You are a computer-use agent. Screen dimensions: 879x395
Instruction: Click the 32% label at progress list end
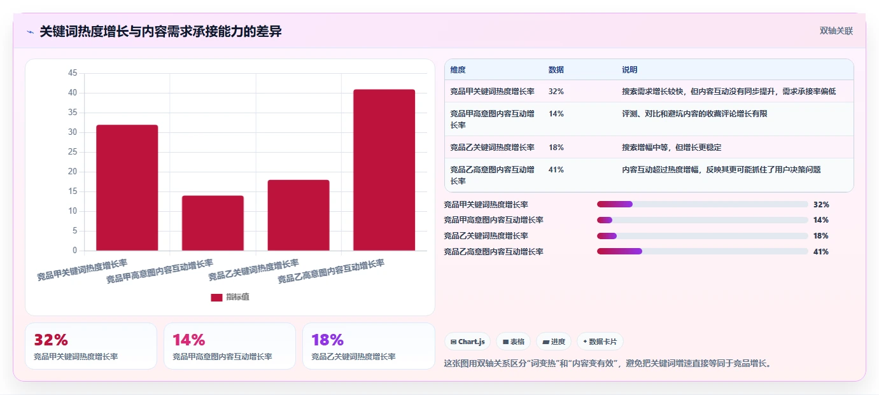tap(821, 205)
